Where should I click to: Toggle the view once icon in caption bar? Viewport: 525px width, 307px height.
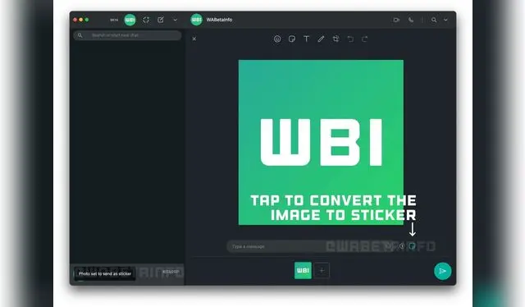(x=402, y=246)
